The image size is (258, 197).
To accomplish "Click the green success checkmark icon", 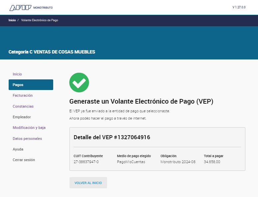I will pos(79,82).
